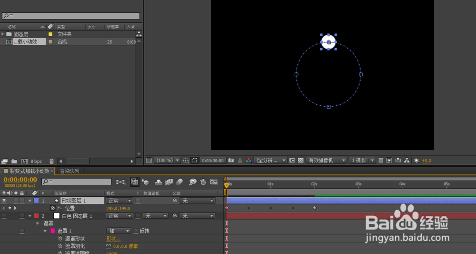Open 1 视图 view layout dropdown
The height and width of the screenshot is (254, 476).
click(x=362, y=160)
